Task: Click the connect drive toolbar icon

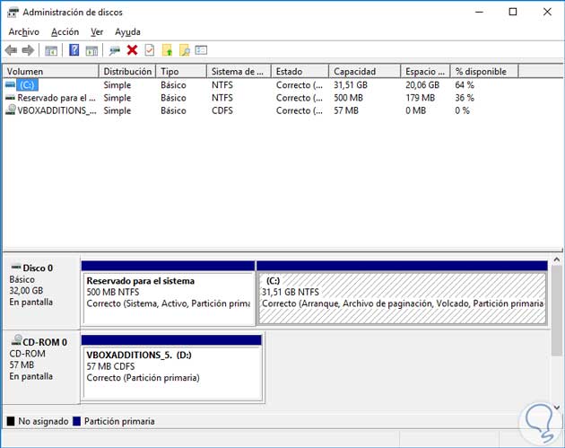Action: click(115, 50)
